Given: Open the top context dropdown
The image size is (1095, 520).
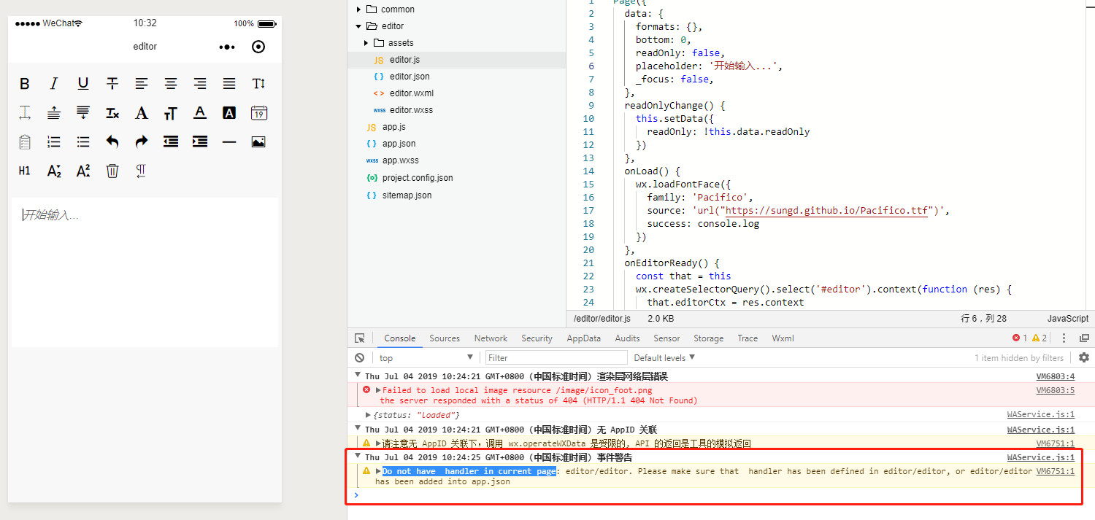Looking at the screenshot, I should (426, 357).
